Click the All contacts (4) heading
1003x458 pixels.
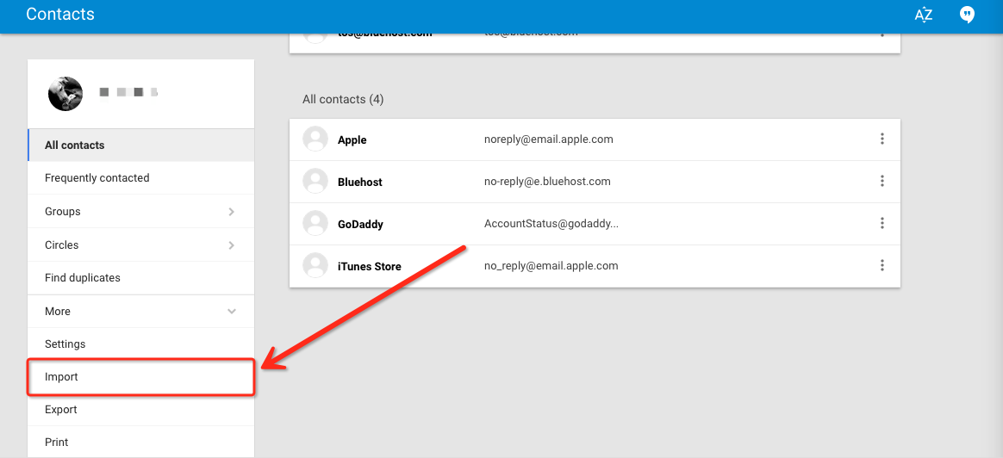[x=343, y=100]
